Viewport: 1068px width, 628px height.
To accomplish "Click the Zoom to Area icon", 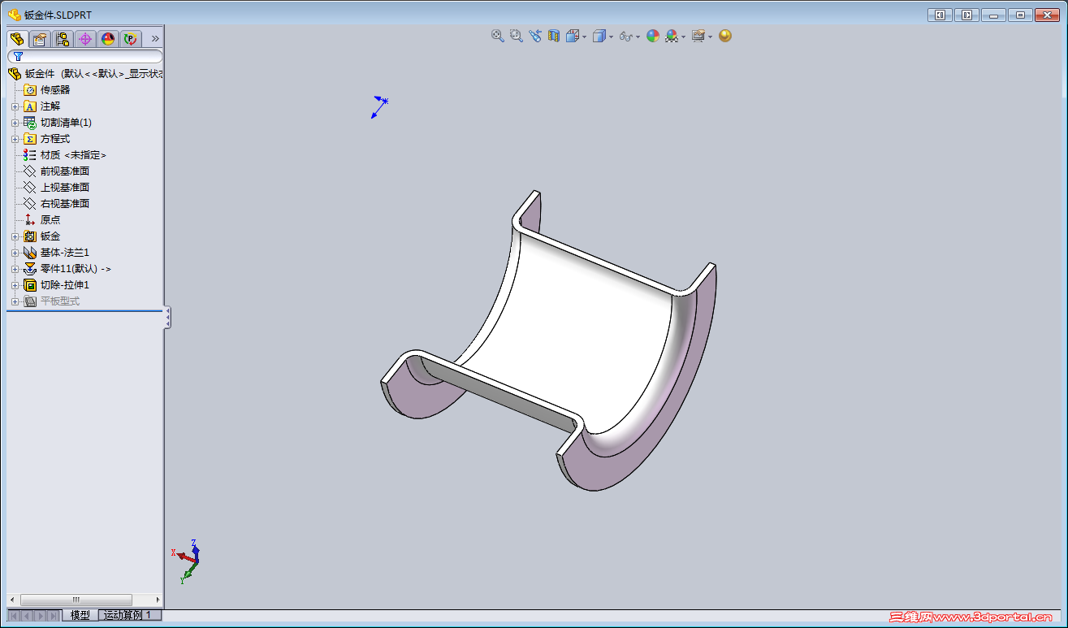I will [x=517, y=36].
